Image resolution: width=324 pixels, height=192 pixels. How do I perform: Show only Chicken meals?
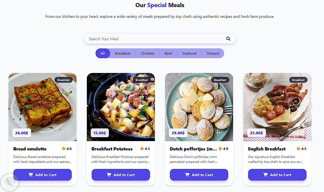147,54
